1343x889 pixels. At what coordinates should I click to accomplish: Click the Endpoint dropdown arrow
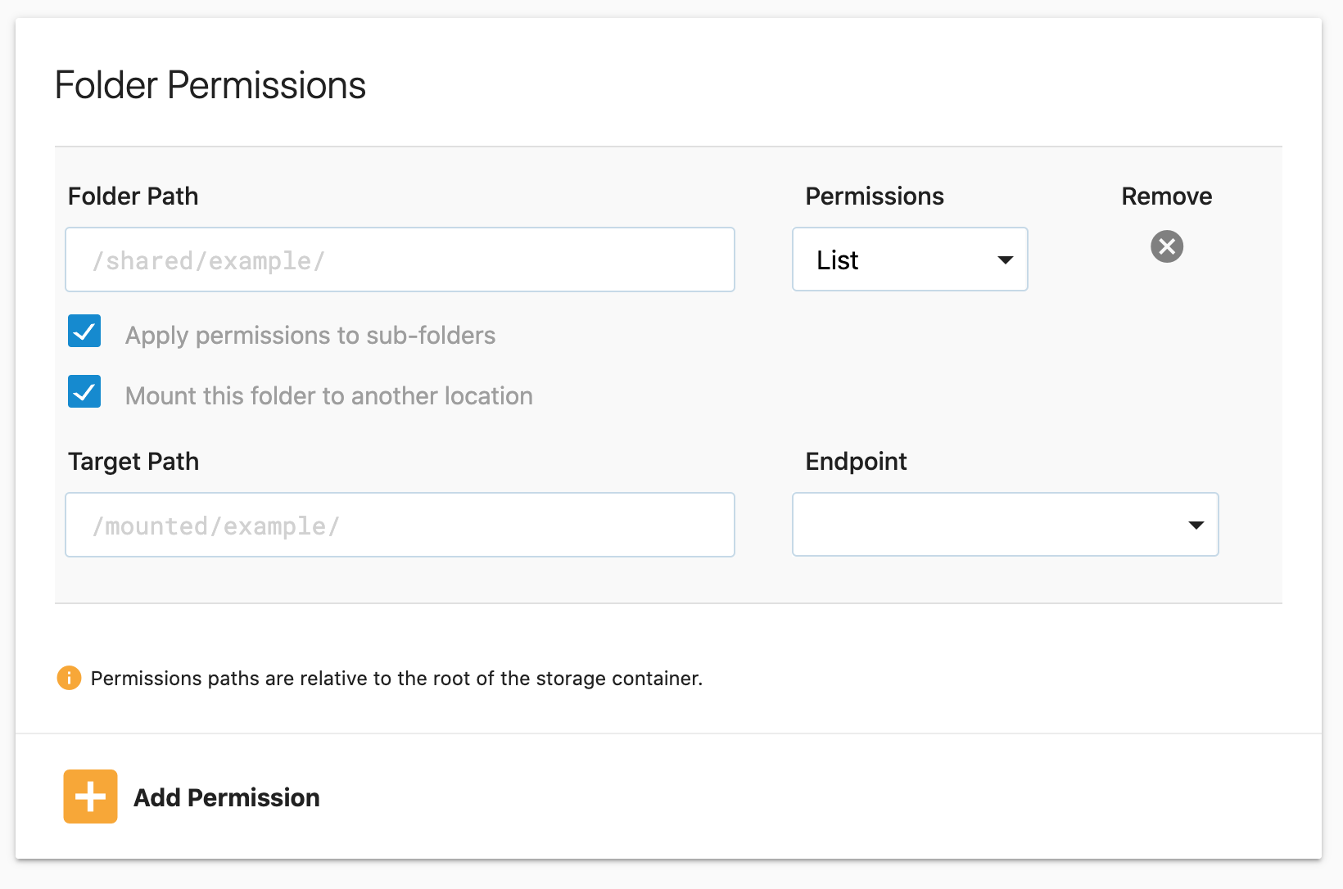pos(1196,526)
